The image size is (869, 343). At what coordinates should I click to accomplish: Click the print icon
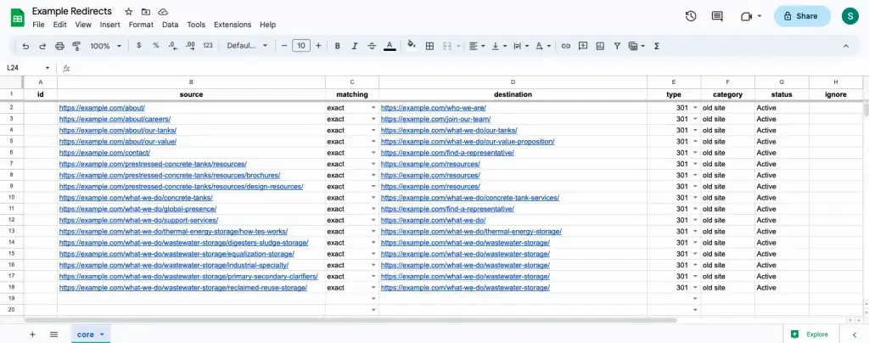coord(59,46)
